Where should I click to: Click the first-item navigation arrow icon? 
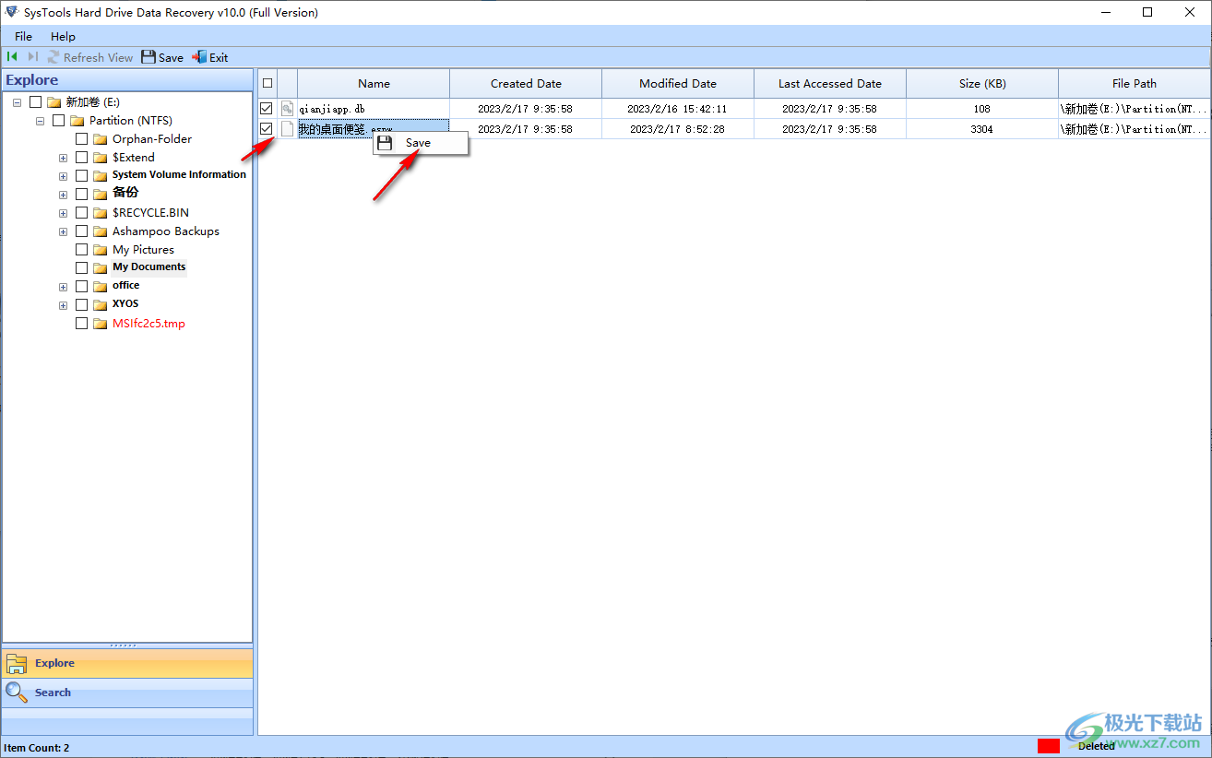pyautogui.click(x=12, y=57)
